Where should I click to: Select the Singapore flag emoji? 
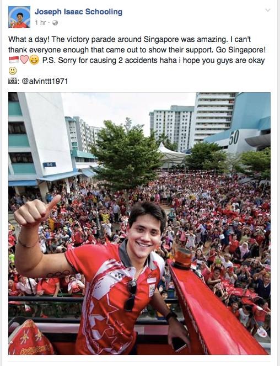(14, 60)
